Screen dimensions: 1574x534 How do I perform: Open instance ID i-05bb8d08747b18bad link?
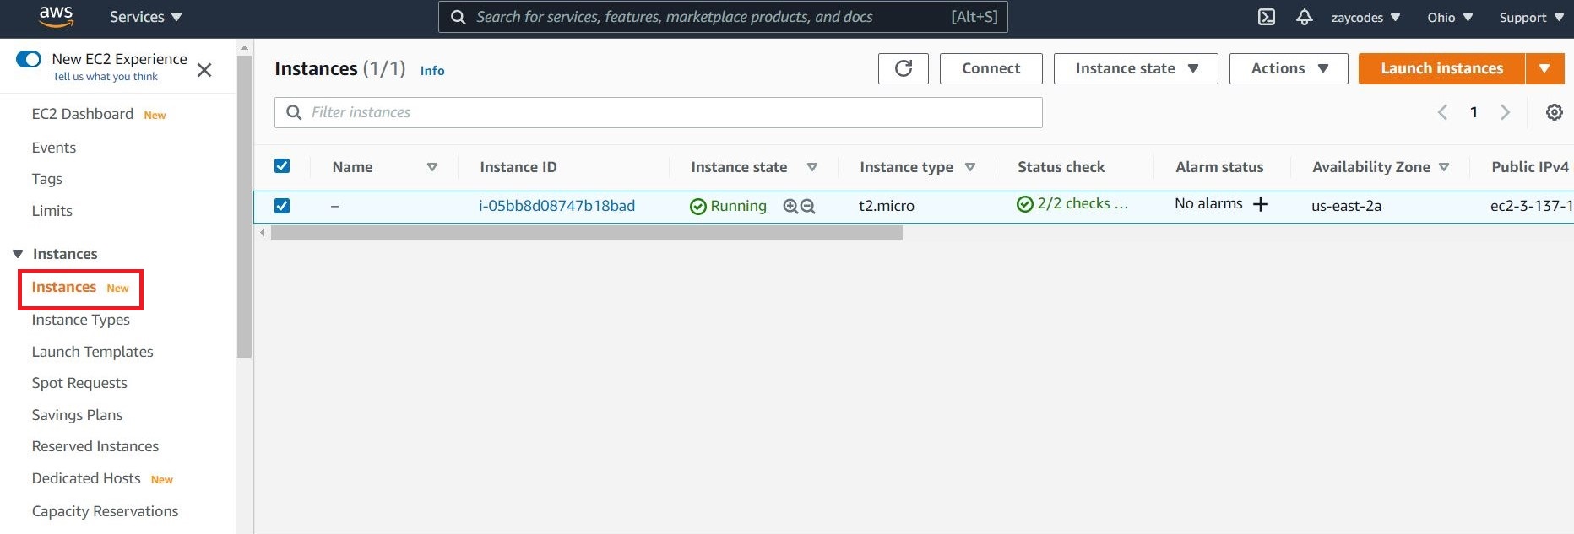pyautogui.click(x=556, y=206)
